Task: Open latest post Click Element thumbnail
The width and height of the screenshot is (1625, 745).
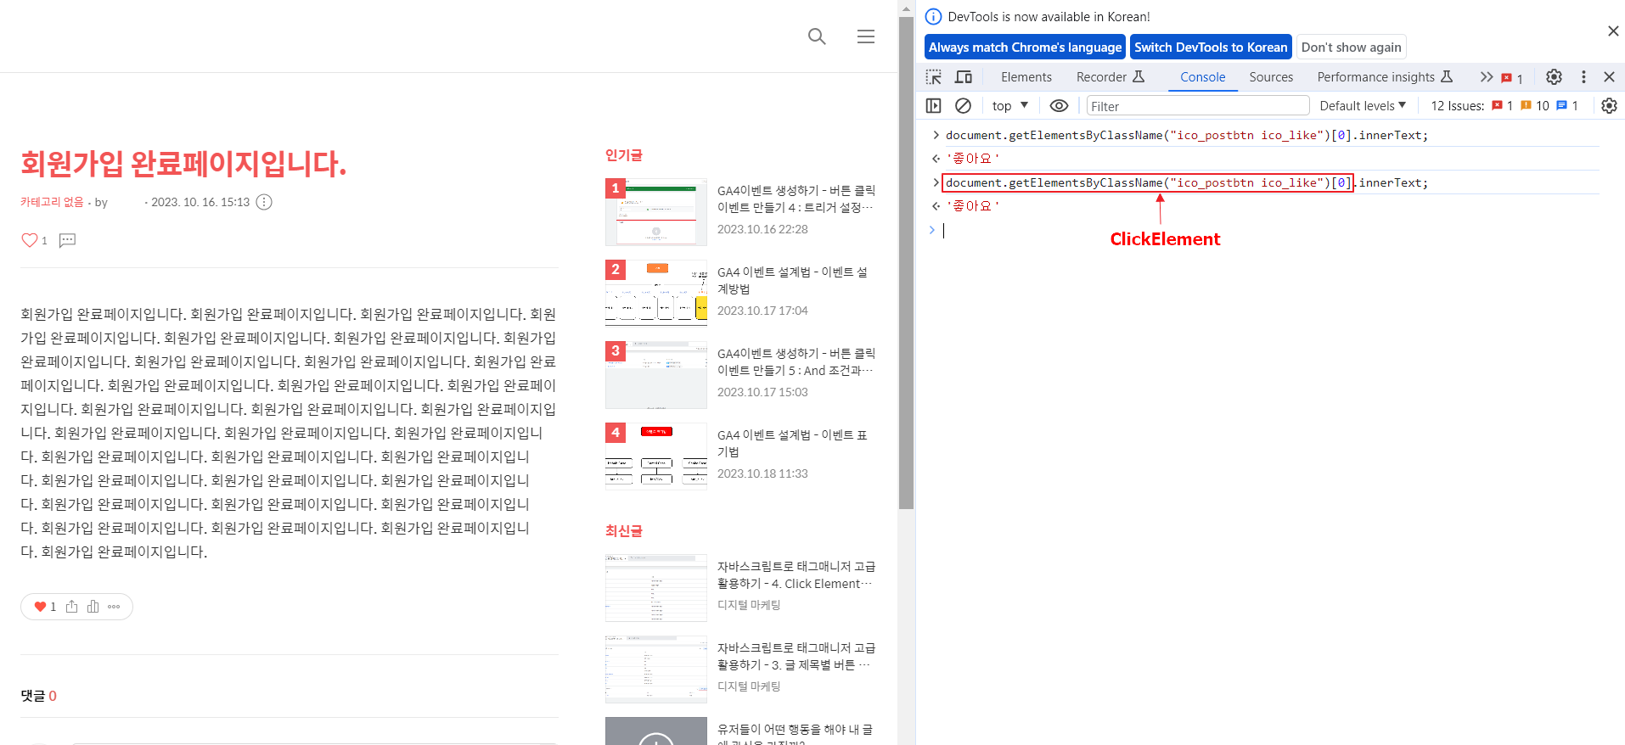Action: pyautogui.click(x=655, y=588)
